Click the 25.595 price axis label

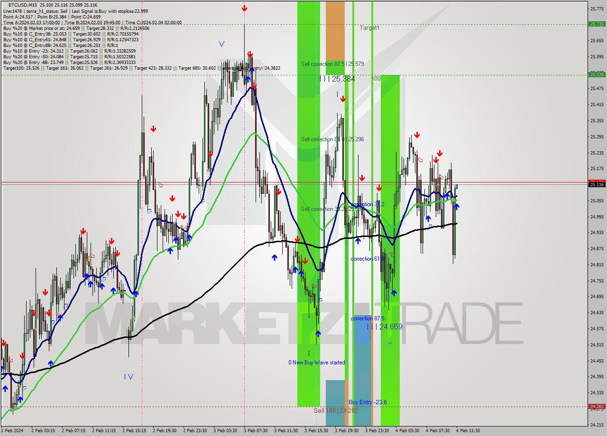pos(597,56)
